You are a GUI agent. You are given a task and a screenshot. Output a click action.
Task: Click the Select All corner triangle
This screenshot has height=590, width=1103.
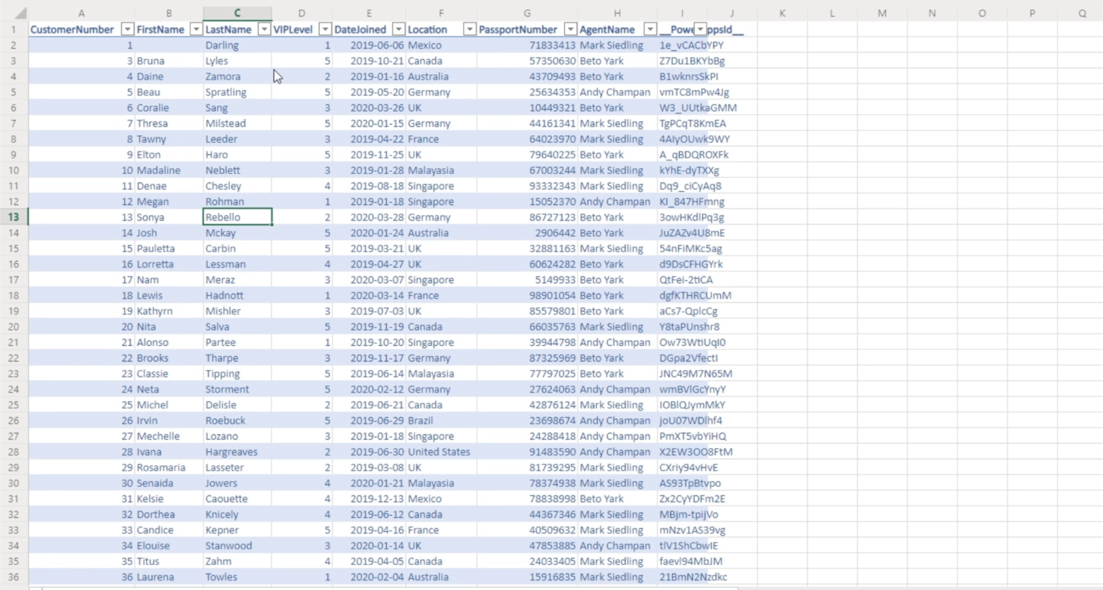20,13
